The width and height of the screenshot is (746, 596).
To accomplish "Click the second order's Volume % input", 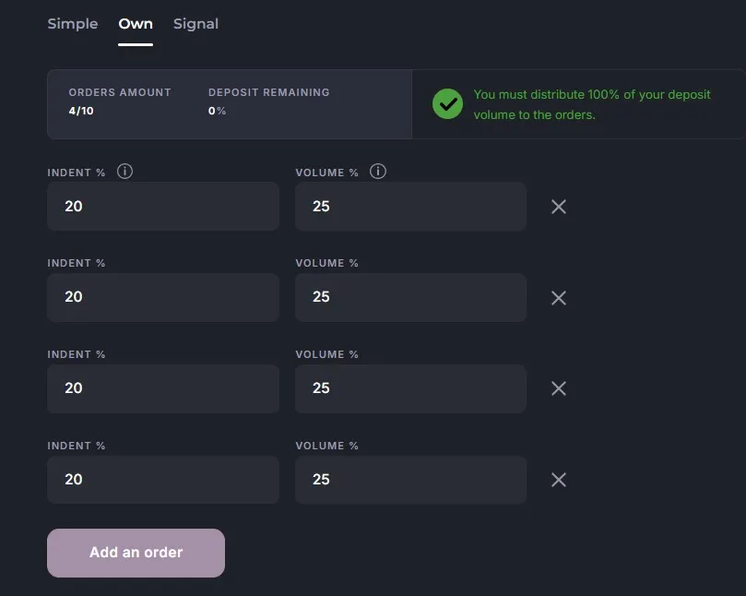I will point(410,297).
